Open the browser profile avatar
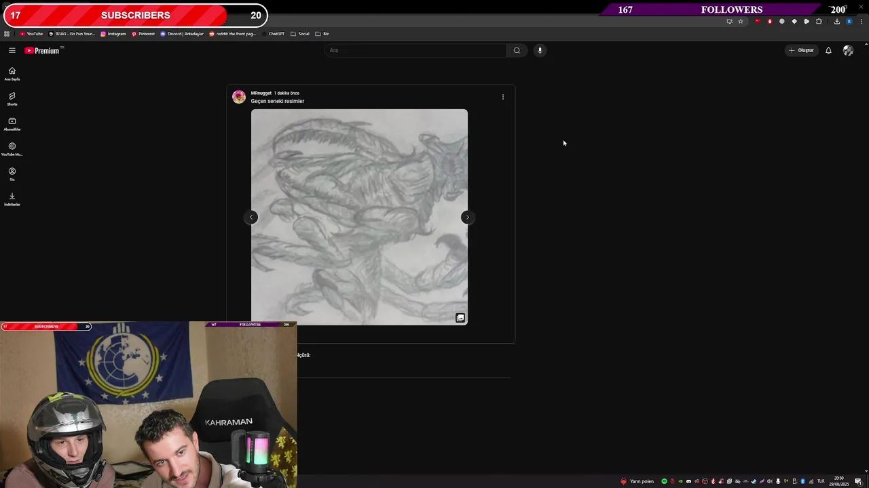Image resolution: width=869 pixels, height=488 pixels. pos(849,21)
